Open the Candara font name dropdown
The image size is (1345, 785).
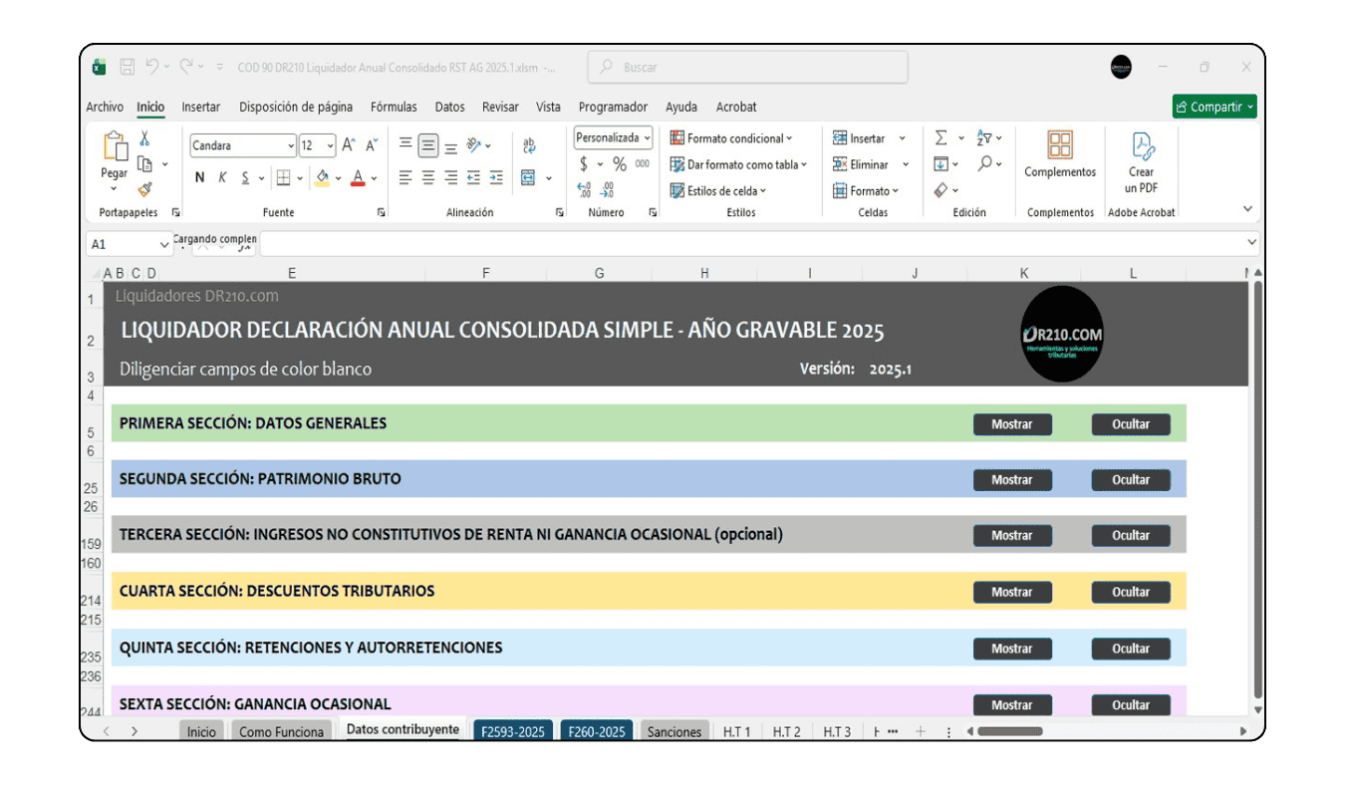click(x=290, y=146)
